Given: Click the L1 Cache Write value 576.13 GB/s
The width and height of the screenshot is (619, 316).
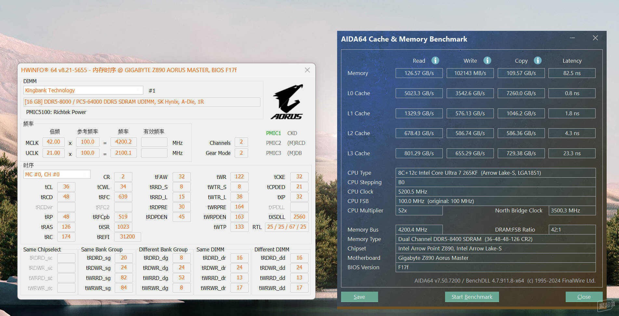Looking at the screenshot, I should pos(470,113).
